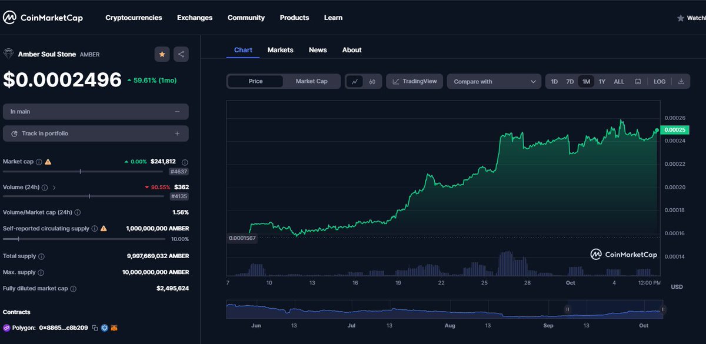This screenshot has height=344, width=706.
Task: Click the 9,997,669,032 AMBER total supply value
Action: [158, 256]
